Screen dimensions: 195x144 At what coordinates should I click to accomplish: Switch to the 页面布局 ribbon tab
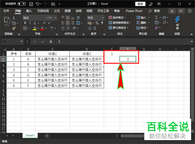click(43, 11)
